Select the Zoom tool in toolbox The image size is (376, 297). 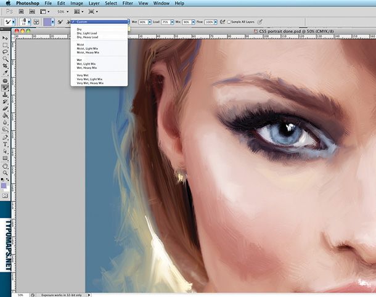(5, 173)
